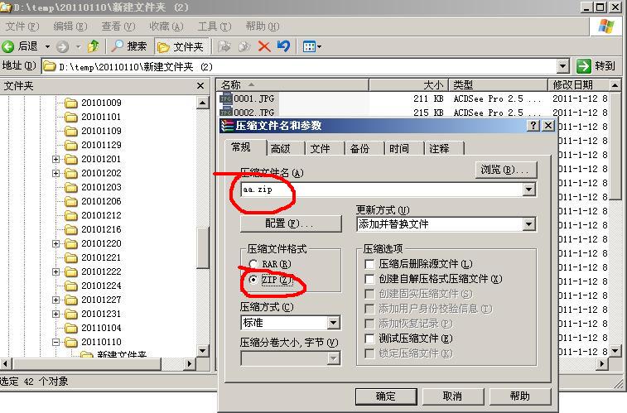This screenshot has width=627, height=413.
Task: Expand folder 20101220 plus box
Action: (55, 243)
